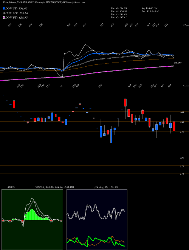Viewport: 189px width, 250px height.
Task: Click the chart title for HECPROJECT_BE
Action: (x=44, y=2)
